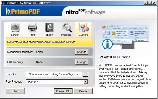Click the Nitro PDF software logo
Viewport: 158px width, 99px height.
[85, 12]
